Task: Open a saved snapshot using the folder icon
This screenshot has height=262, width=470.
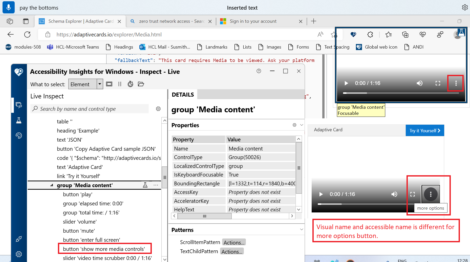Action: (141, 84)
